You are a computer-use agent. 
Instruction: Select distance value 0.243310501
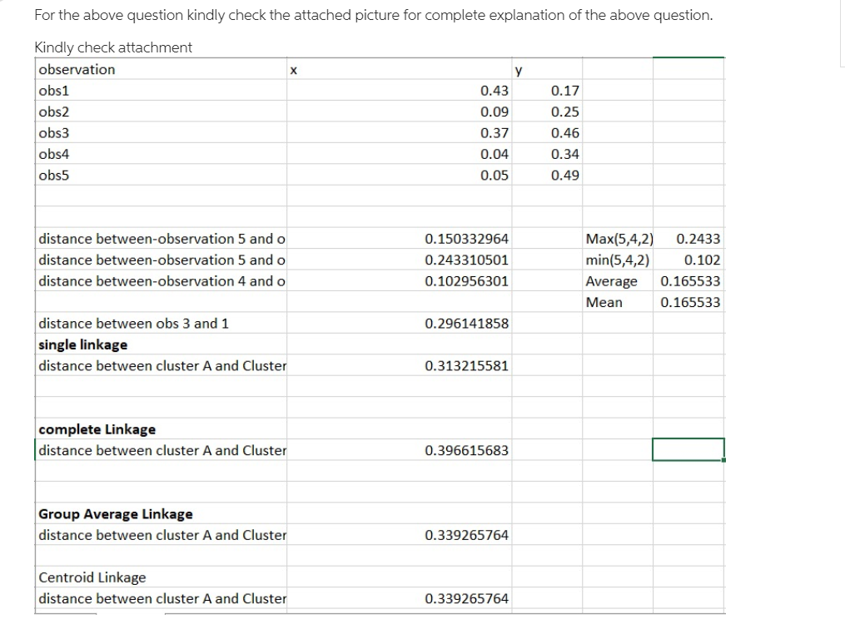(x=400, y=260)
